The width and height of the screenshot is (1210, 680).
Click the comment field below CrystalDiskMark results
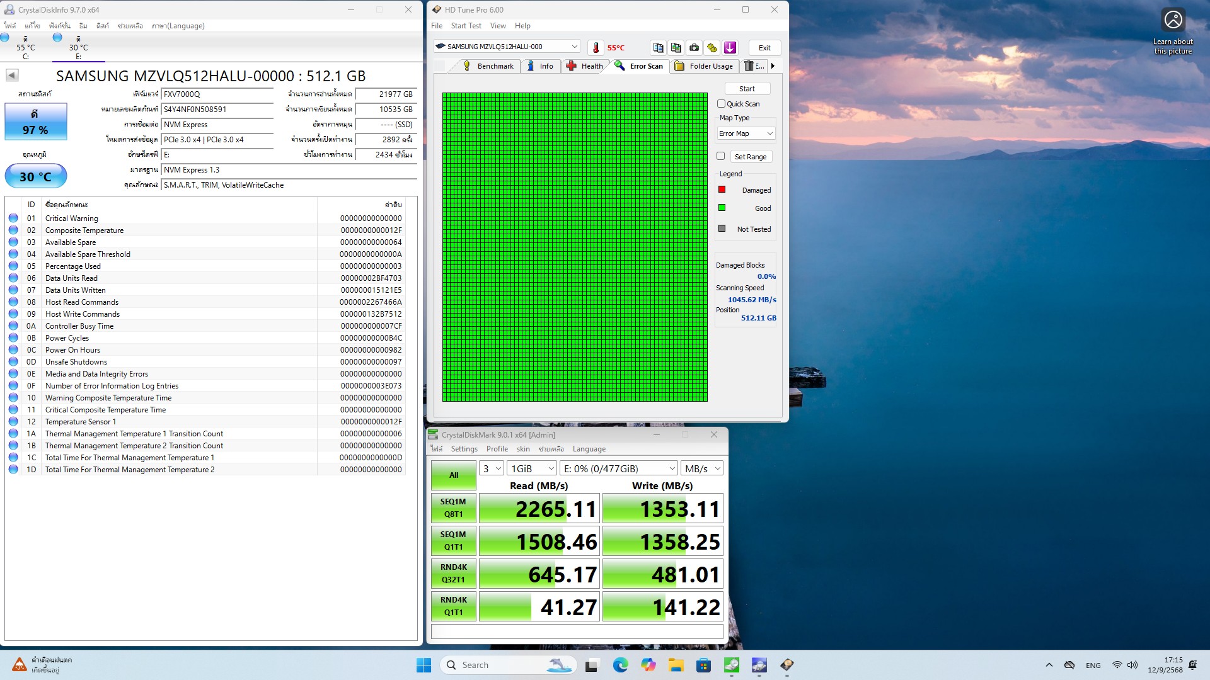point(577,632)
